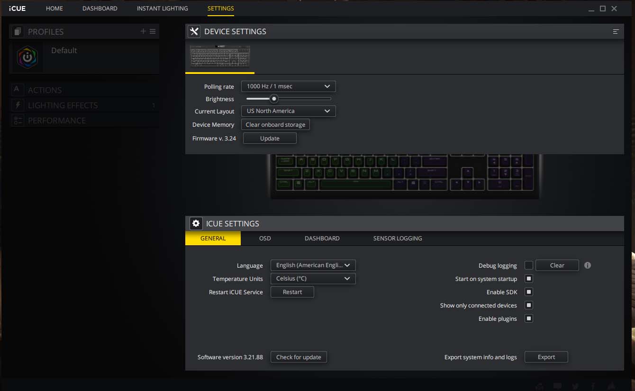Select the keyboard device thumbnail
The height and width of the screenshot is (391, 635).
(220, 57)
